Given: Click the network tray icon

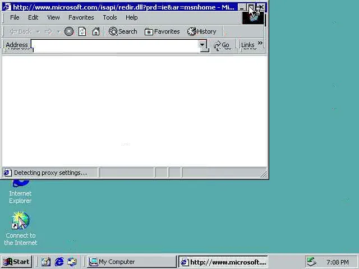Looking at the screenshot, I should 312,262.
